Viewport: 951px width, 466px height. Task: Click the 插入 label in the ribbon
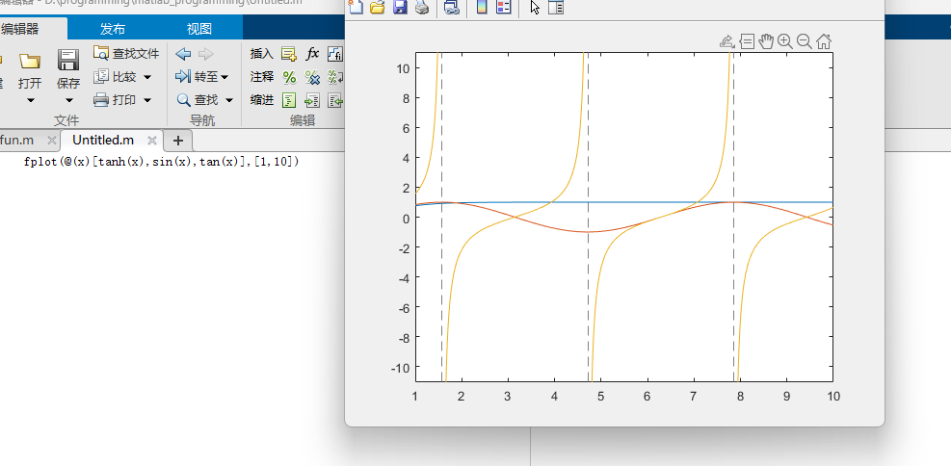click(x=261, y=54)
